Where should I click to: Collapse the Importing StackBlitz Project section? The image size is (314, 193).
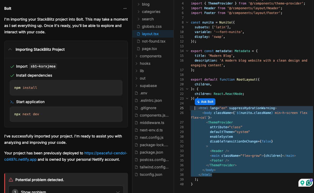click(10, 49)
